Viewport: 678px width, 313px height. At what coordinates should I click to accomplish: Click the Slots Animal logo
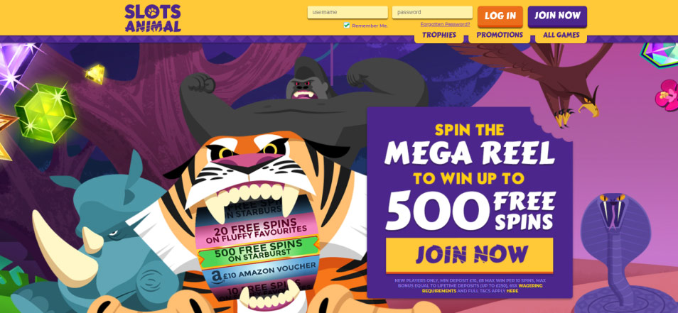coord(153,18)
